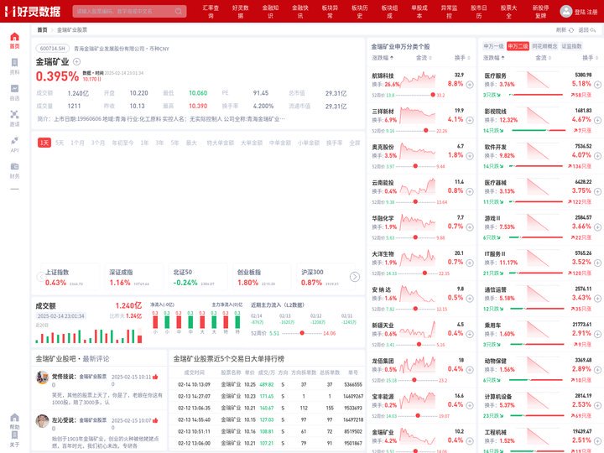Add 奥克股份 with its plus icon
604x453 pixels.
[470, 156]
